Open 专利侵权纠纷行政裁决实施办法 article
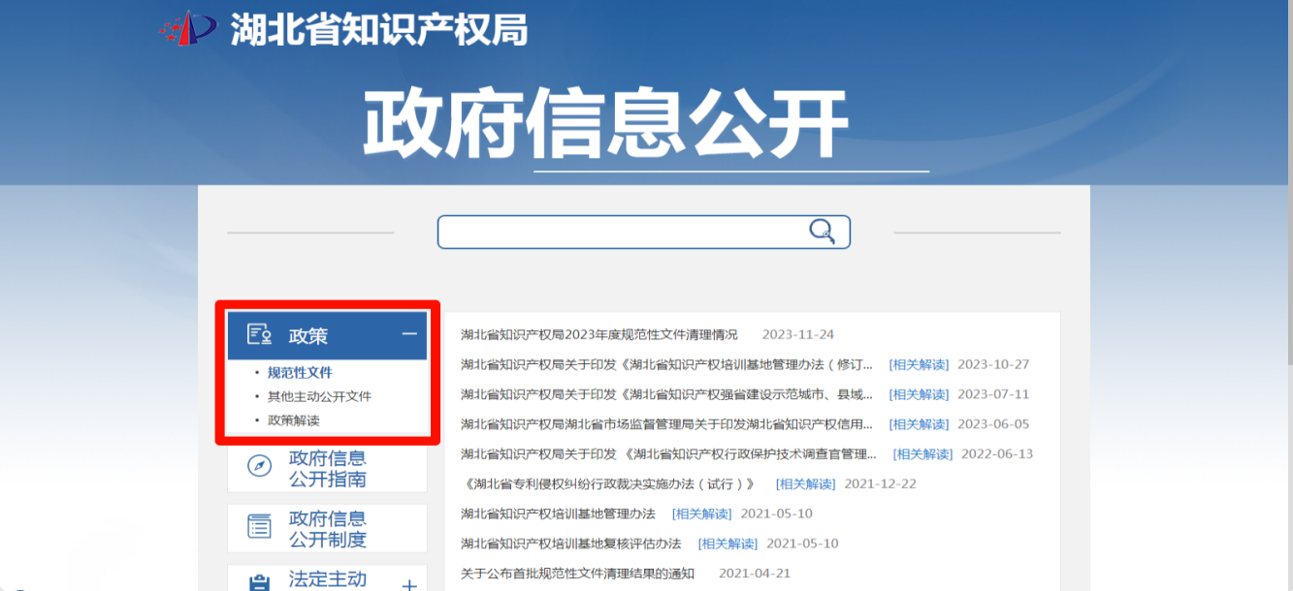This screenshot has width=1293, height=591. (609, 483)
